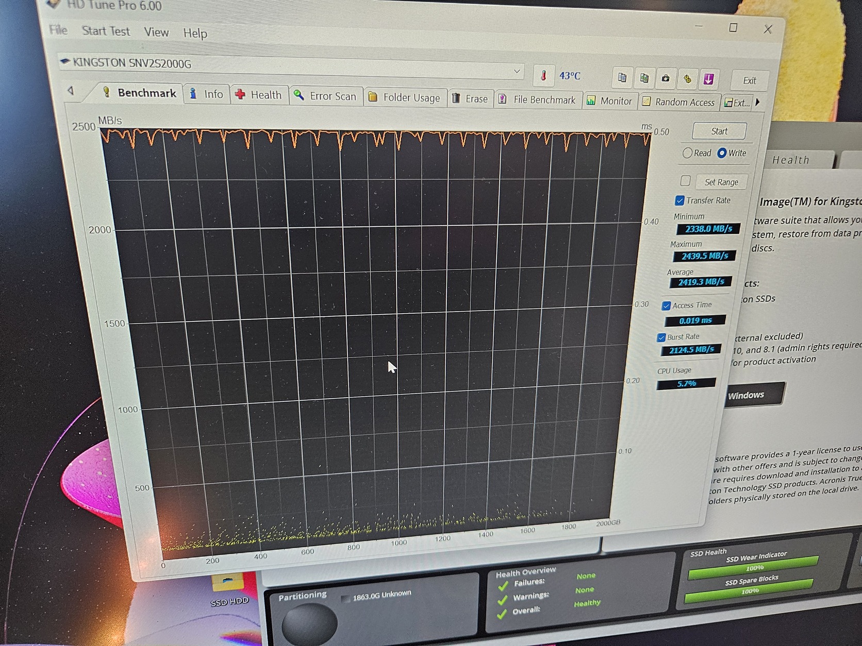Select the Write radio button
Screen dimensions: 862x646
click(x=722, y=153)
